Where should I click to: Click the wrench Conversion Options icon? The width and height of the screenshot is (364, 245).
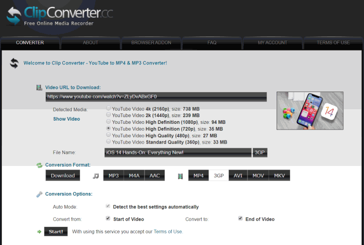[x=39, y=194]
